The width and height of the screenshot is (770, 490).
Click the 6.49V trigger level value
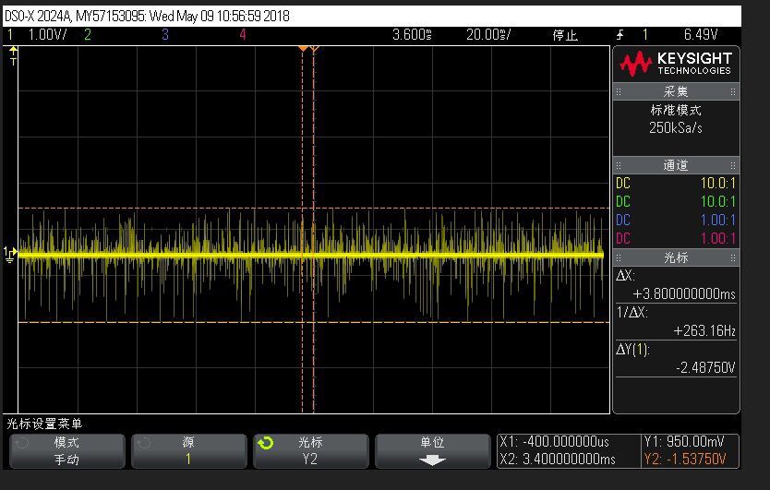pyautogui.click(x=700, y=35)
